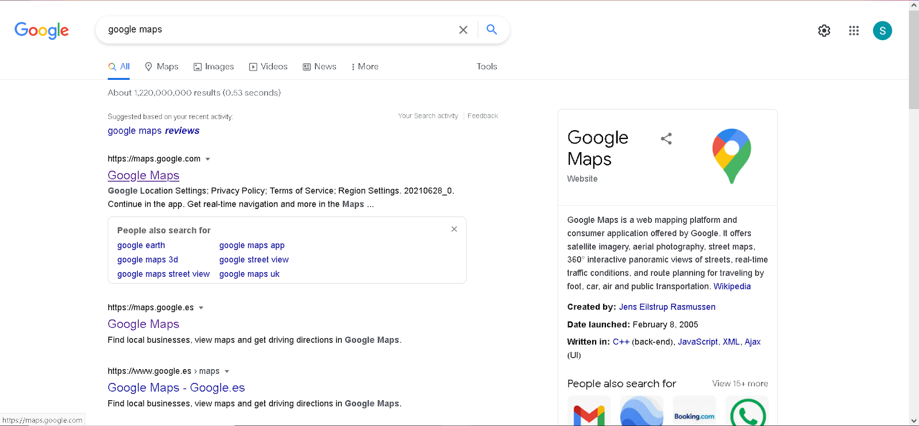The image size is (919, 426).
Task: Click the Date launched February 8, 2005 text
Action: point(632,324)
